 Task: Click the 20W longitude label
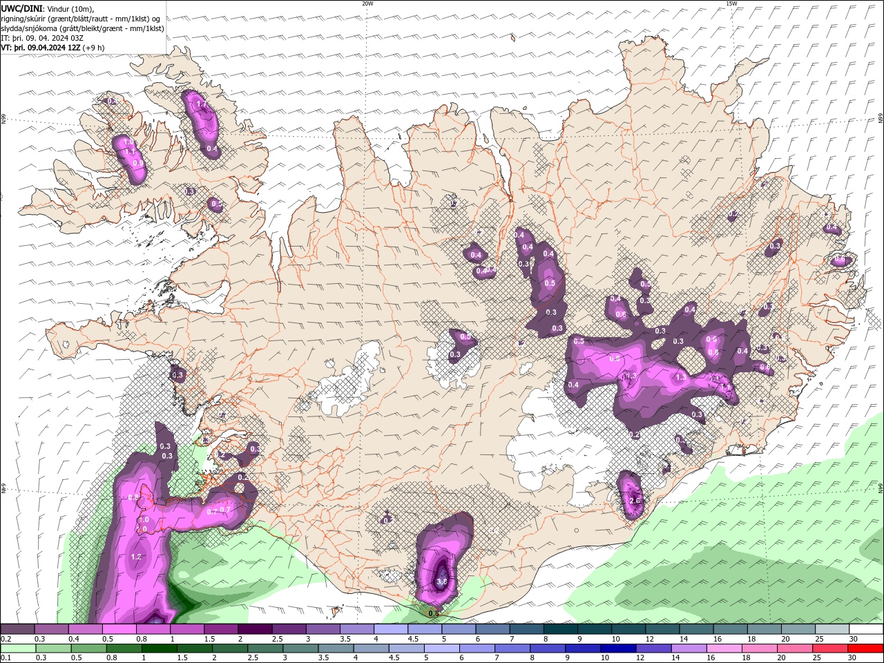click(367, 3)
